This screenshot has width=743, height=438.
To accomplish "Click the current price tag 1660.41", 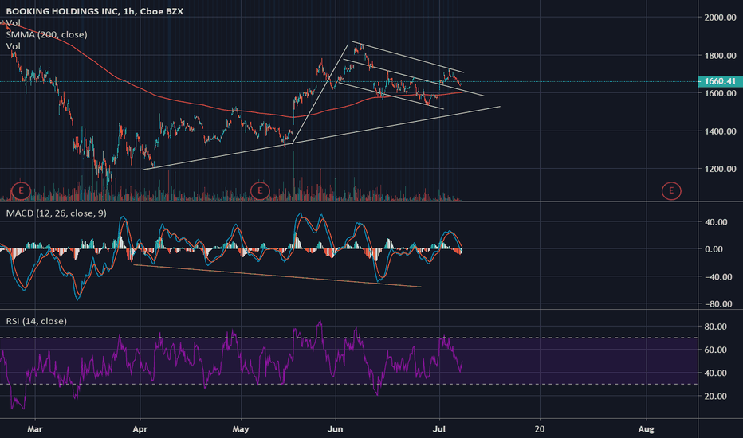I will [720, 81].
